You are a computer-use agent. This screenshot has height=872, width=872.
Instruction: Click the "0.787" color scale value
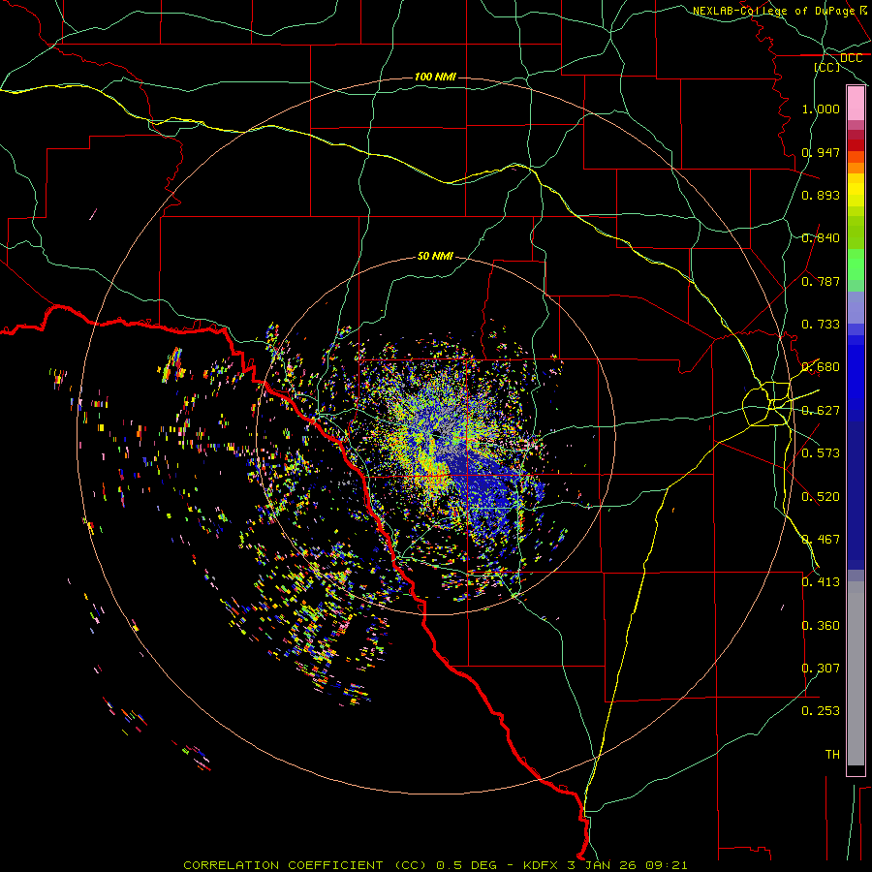click(x=821, y=281)
